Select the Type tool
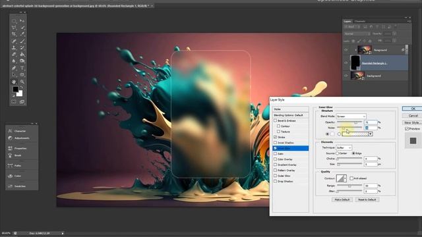 click(22, 68)
